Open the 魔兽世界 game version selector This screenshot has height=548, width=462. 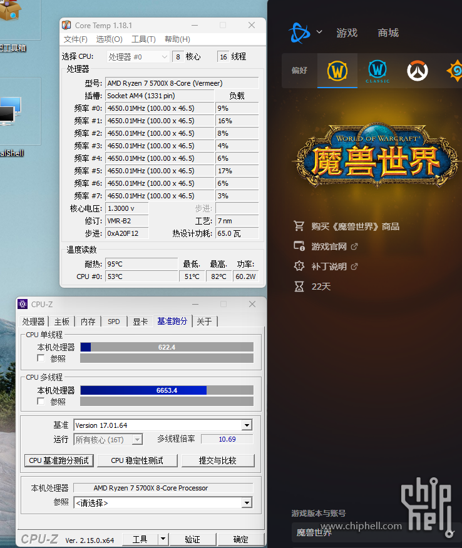(377, 532)
